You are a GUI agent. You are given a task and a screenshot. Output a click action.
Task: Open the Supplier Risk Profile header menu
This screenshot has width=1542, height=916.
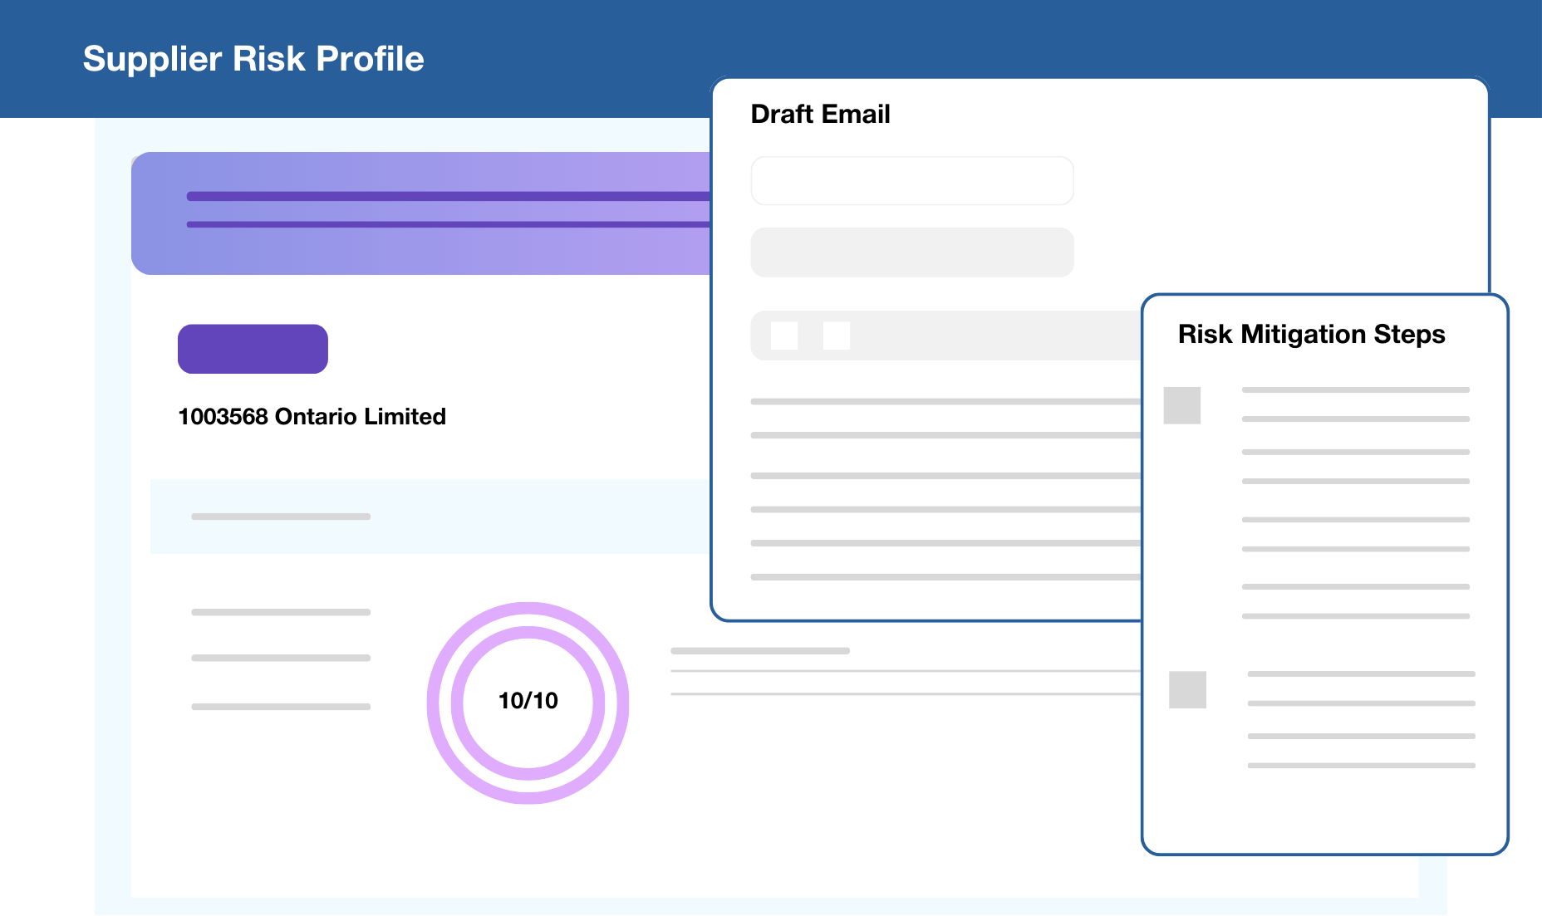click(253, 58)
